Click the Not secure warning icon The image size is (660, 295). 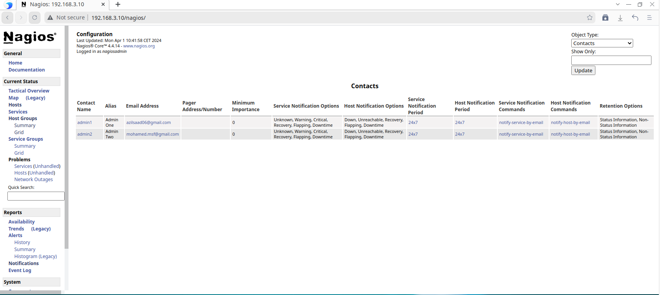(x=50, y=17)
